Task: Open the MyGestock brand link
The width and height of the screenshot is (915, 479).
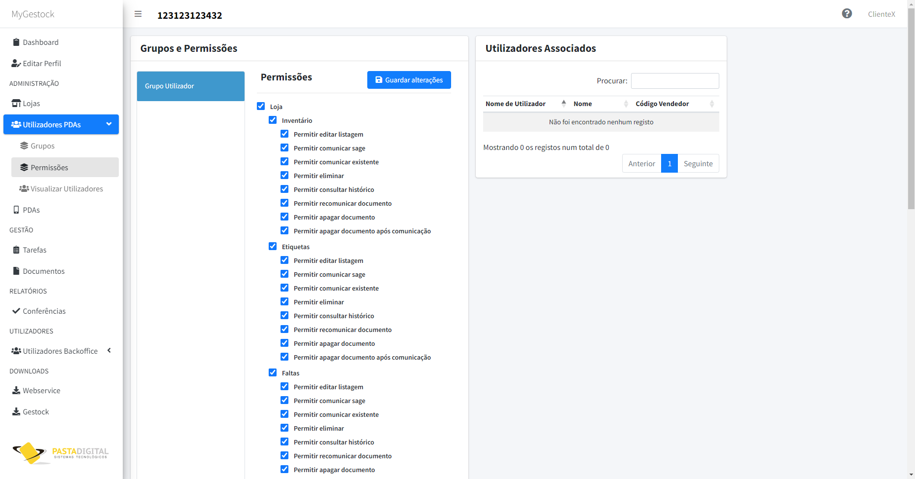Action: click(33, 14)
